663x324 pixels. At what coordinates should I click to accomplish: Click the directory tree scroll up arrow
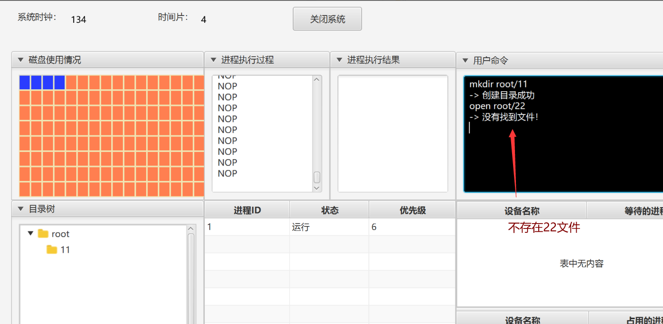pyautogui.click(x=191, y=229)
